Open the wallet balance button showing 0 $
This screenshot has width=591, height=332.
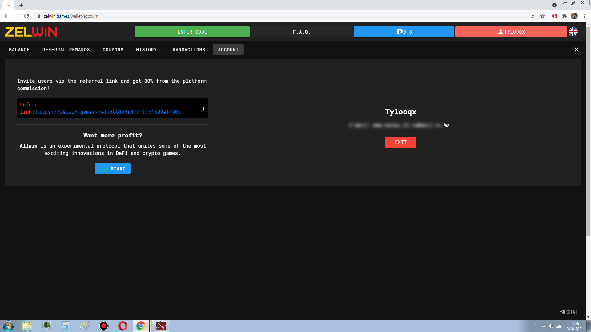coord(404,32)
